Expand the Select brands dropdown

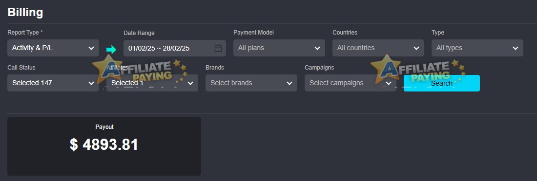[251, 83]
